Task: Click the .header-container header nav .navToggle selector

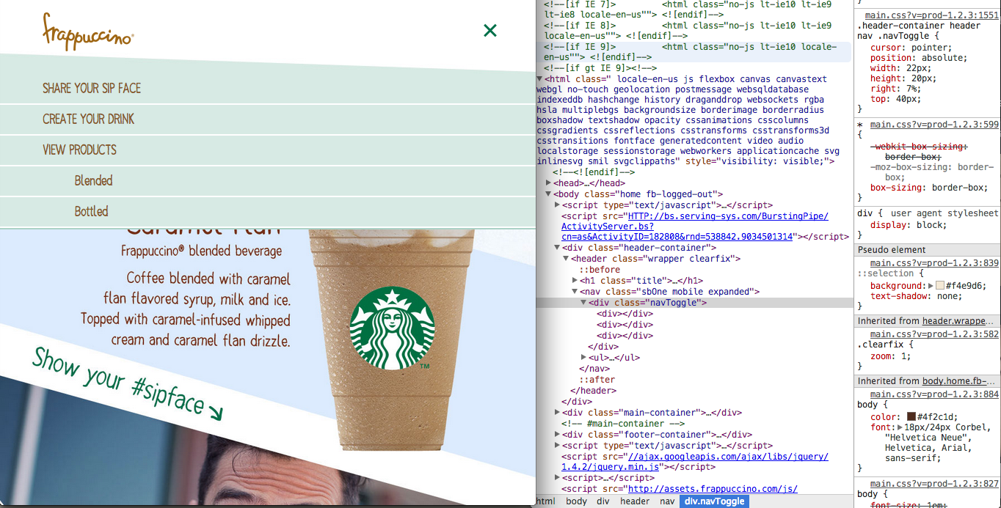Action: click(919, 31)
